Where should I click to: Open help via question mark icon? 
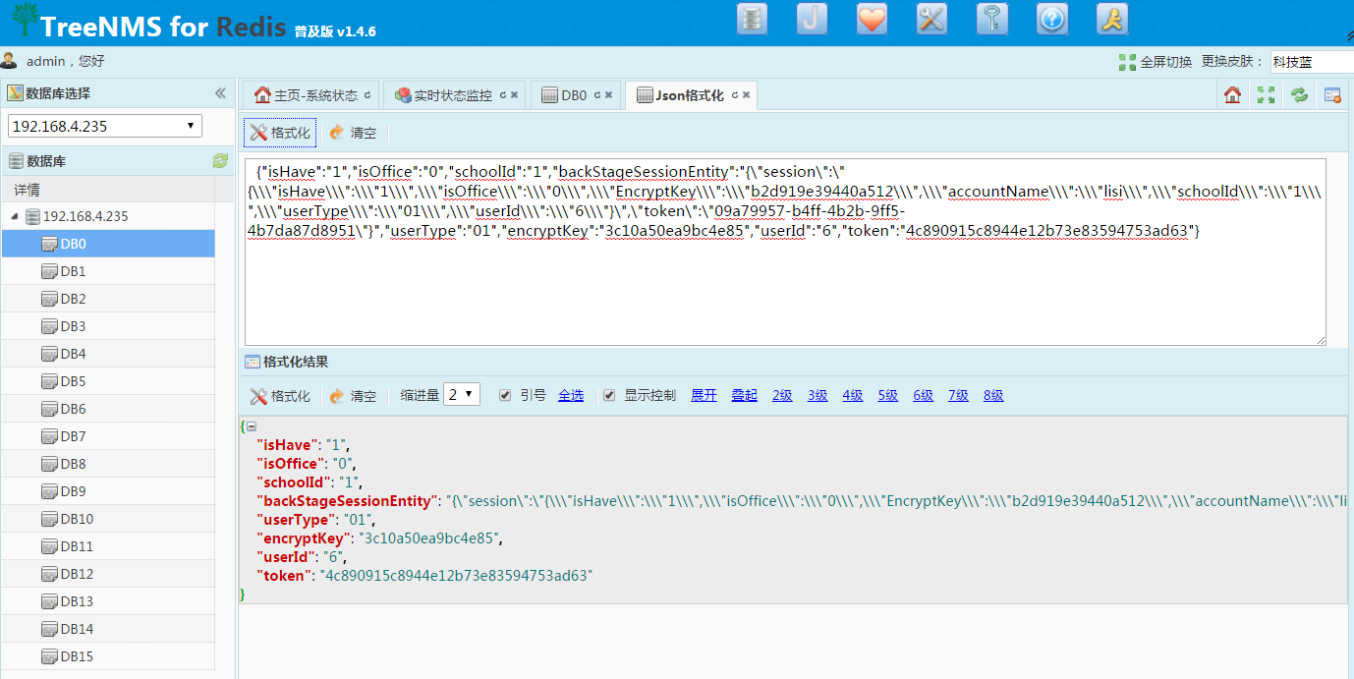click(1051, 19)
